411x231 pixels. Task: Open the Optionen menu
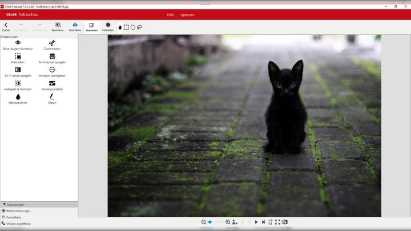(187, 15)
